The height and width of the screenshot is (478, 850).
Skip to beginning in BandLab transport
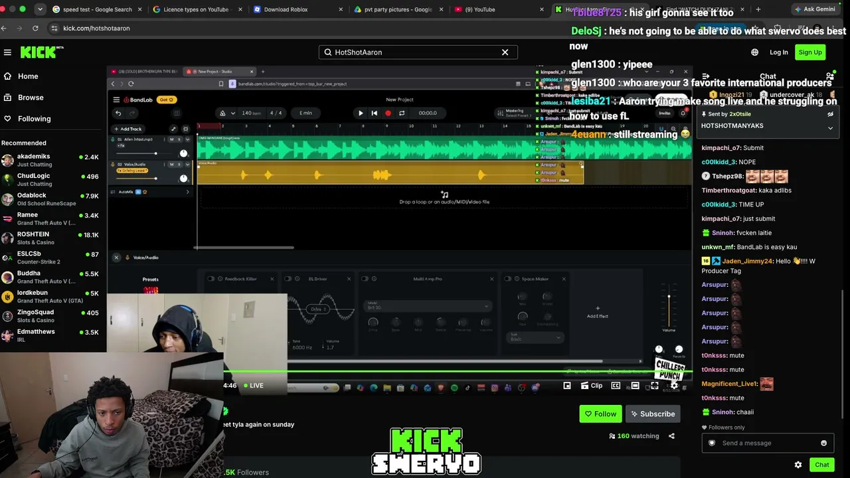pyautogui.click(x=375, y=113)
